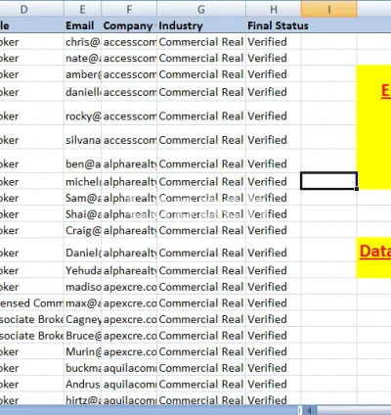Select highlighted column I header
Viewport: 391px width, 415px height.
tap(328, 9)
